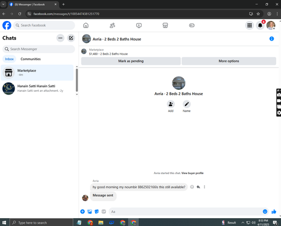Attach a photo with the image icon
The width and height of the screenshot is (281, 226).
(x=90, y=211)
